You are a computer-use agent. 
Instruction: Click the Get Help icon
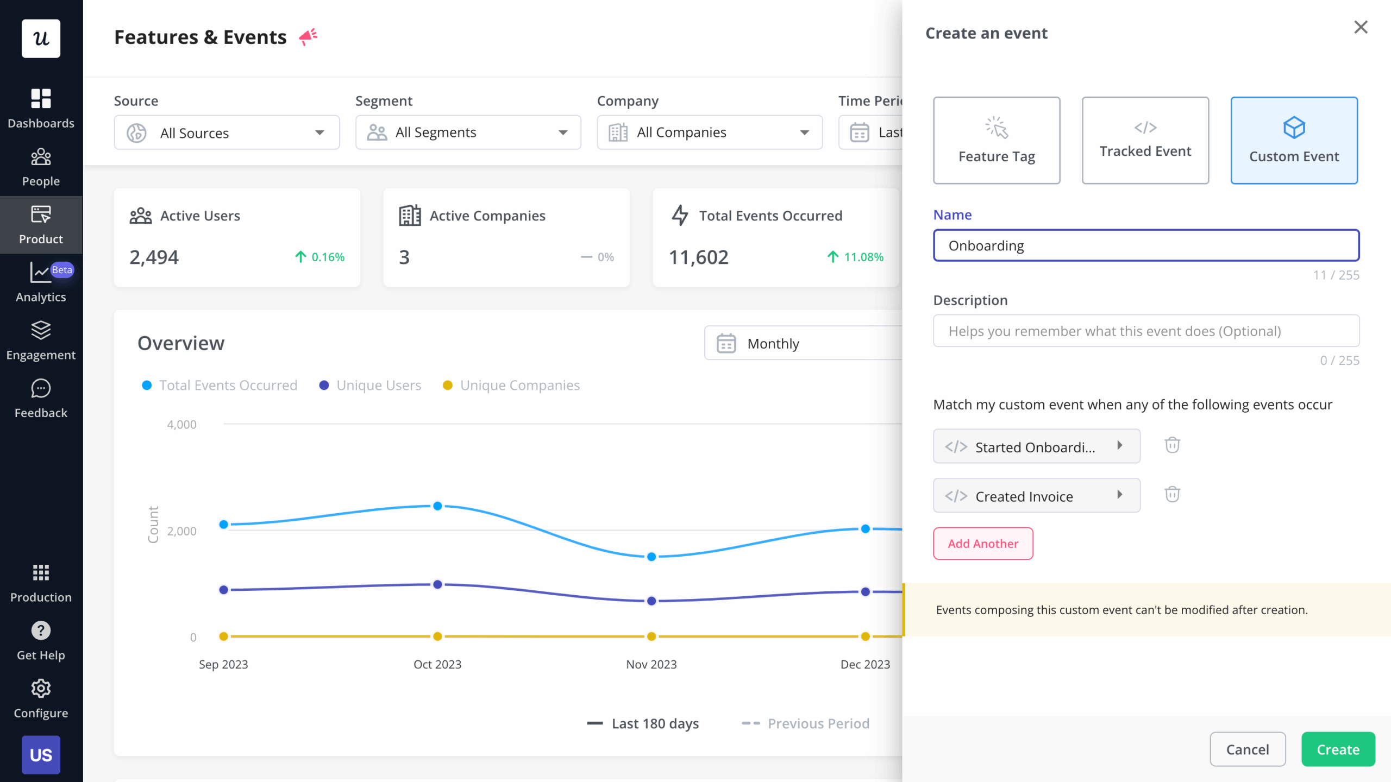(x=41, y=630)
